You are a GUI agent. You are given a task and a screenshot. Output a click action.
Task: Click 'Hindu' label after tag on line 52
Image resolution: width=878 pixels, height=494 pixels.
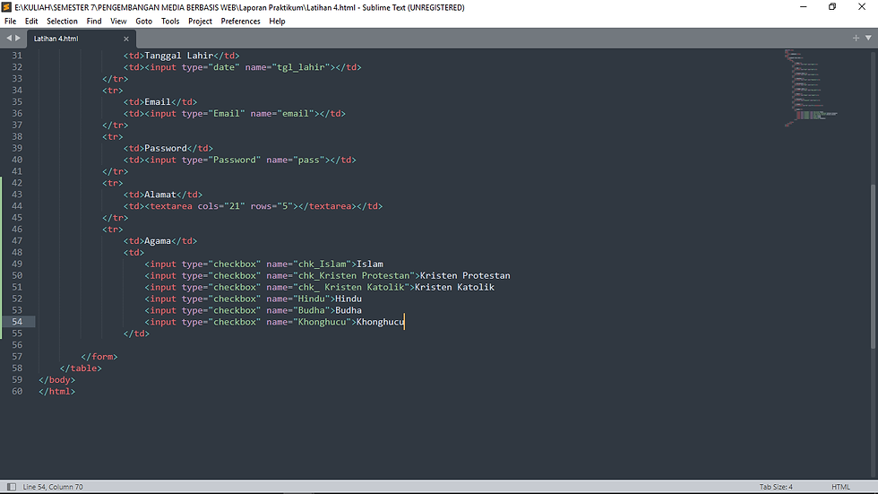click(349, 299)
